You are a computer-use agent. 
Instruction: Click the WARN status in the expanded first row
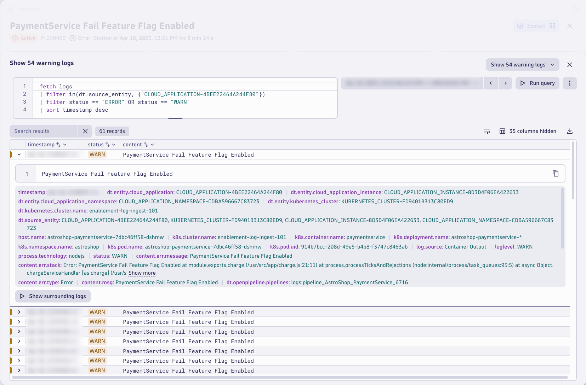pos(97,154)
